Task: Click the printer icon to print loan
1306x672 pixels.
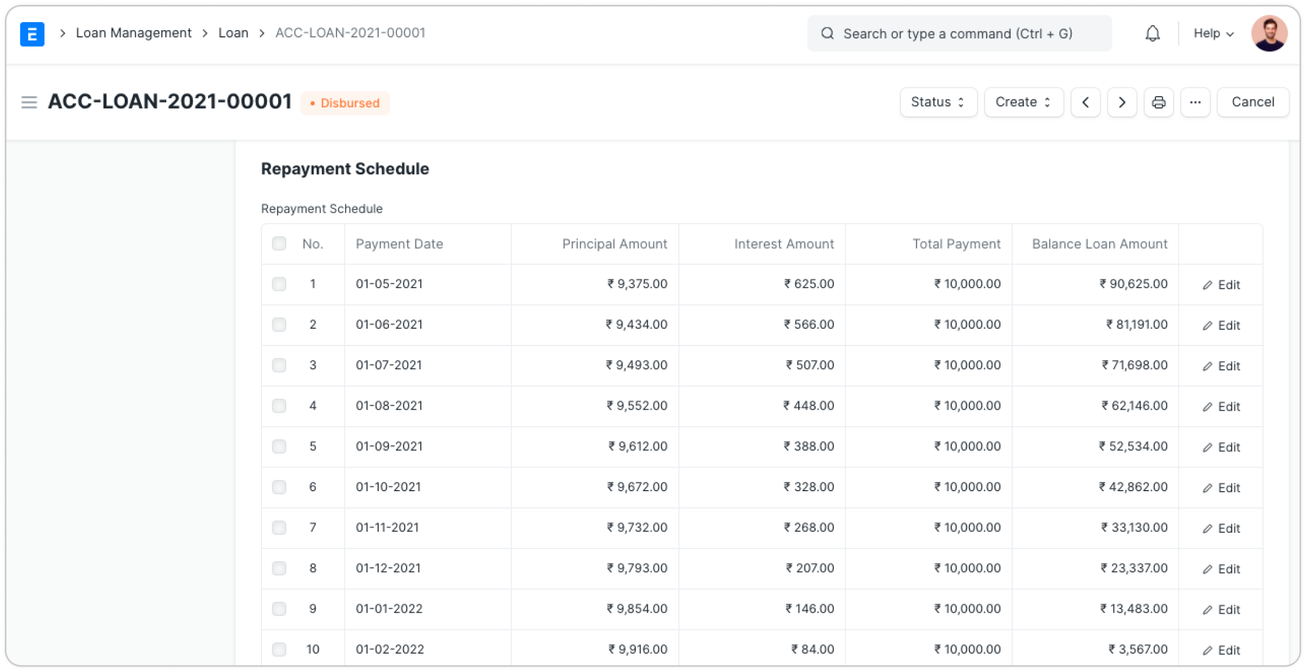Action: click(x=1158, y=102)
